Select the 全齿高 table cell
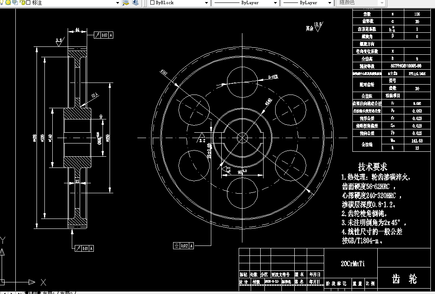435x294 pixels. click(x=367, y=59)
